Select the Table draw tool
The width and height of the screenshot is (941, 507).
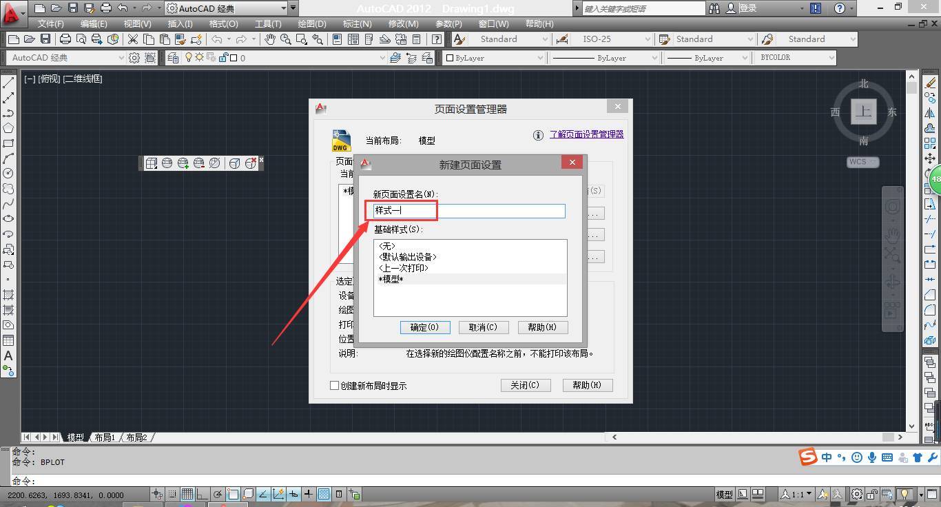point(8,340)
